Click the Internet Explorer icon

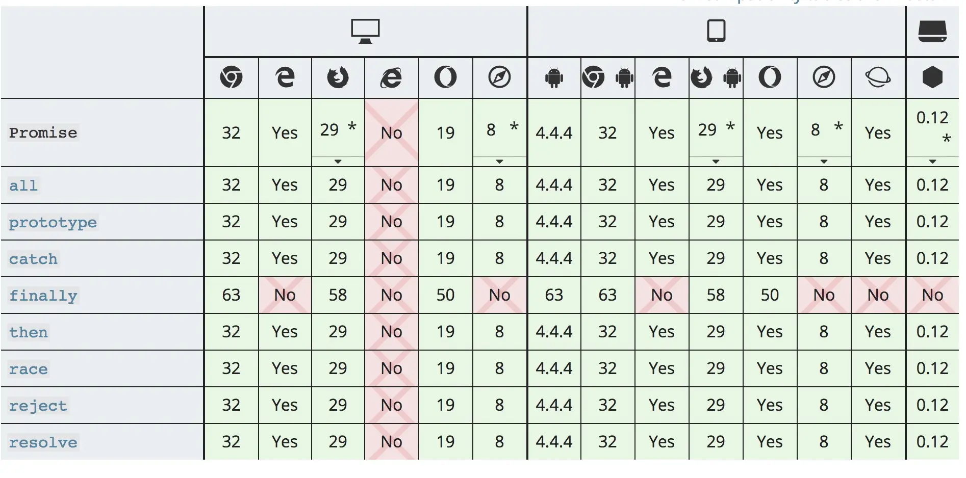coord(391,77)
